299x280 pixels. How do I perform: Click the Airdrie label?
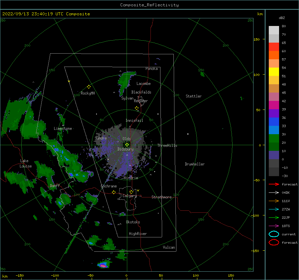coord(131,178)
